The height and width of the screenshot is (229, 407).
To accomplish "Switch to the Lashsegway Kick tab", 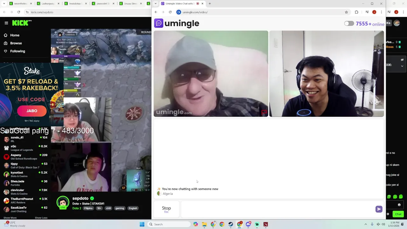I will point(48,3).
